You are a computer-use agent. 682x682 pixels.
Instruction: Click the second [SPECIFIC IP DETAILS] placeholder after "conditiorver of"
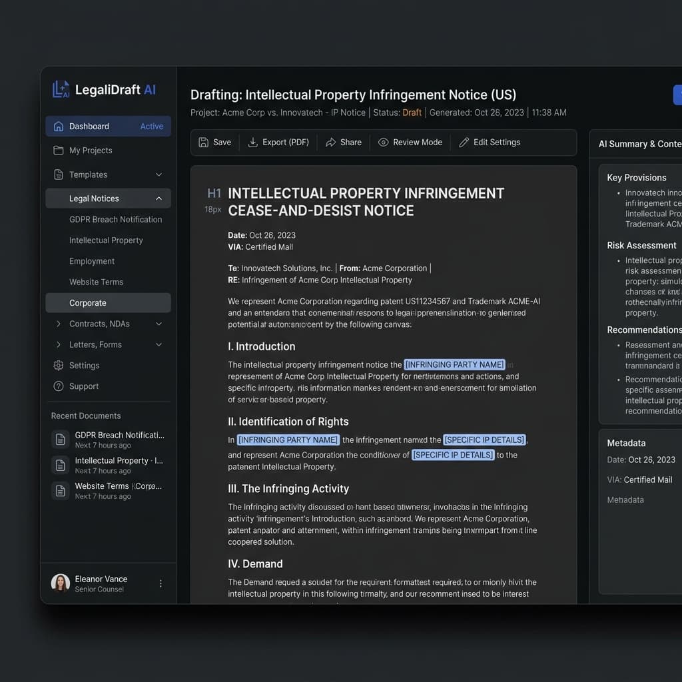(453, 455)
